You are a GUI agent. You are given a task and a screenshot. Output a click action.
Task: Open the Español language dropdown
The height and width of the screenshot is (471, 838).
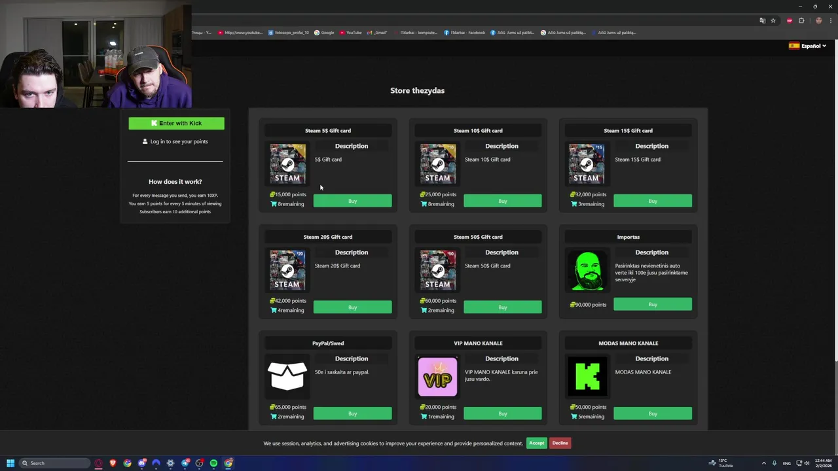[x=807, y=46]
